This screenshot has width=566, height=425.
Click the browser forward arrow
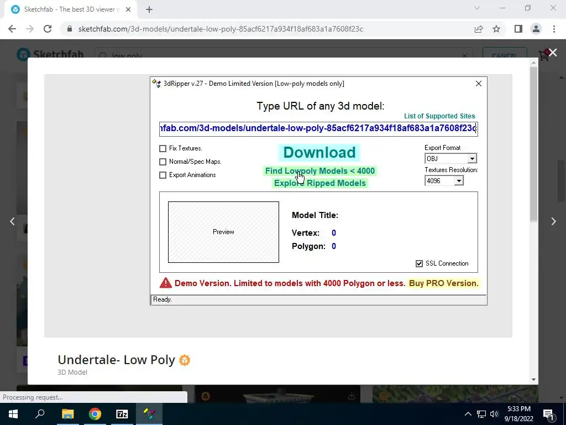point(30,29)
